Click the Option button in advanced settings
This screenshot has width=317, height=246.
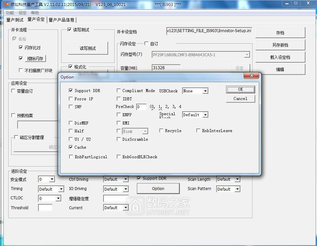click(x=158, y=188)
